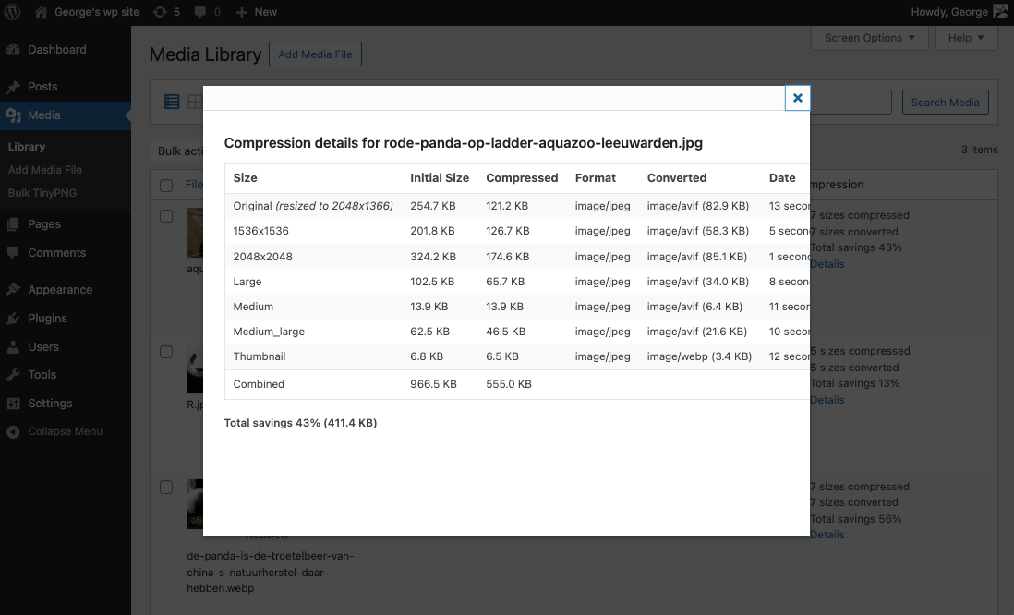Screen dimensions: 1014x615
Task: Click the Appearance brush icon
Action: tap(14, 290)
